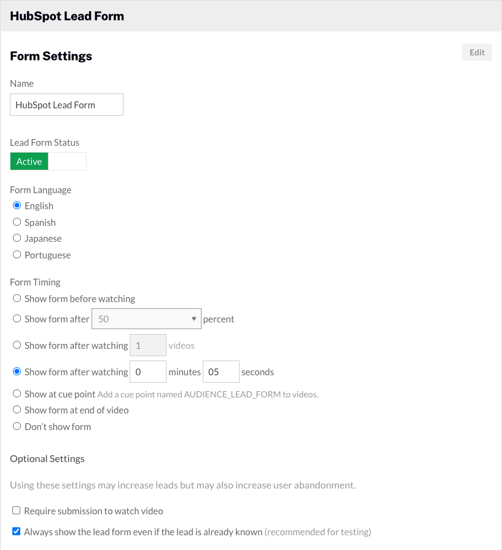Choose Portuguese language option
The image size is (502, 550).
[x=17, y=254]
